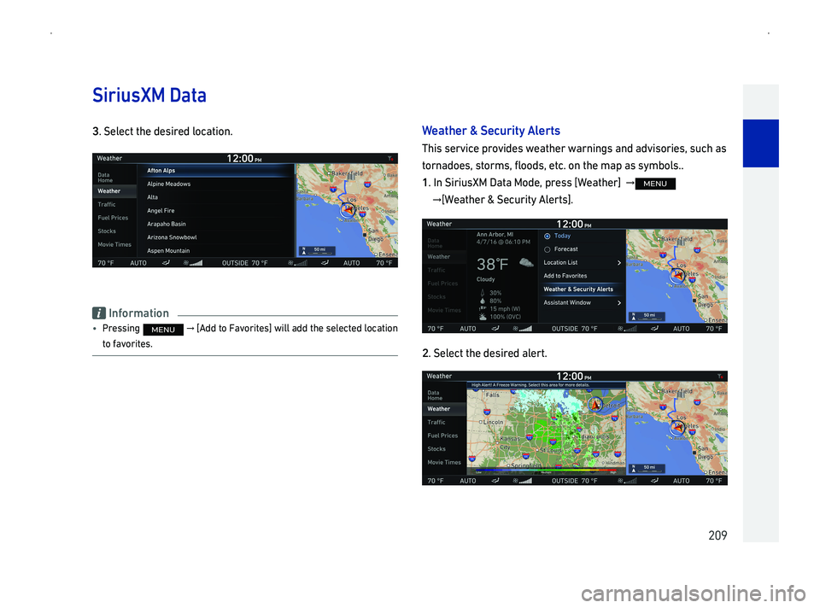Image resolution: width=820 pixels, height=608 pixels.
Task: Tap vehicle position marker on 38°F screen map
Action: (677, 276)
